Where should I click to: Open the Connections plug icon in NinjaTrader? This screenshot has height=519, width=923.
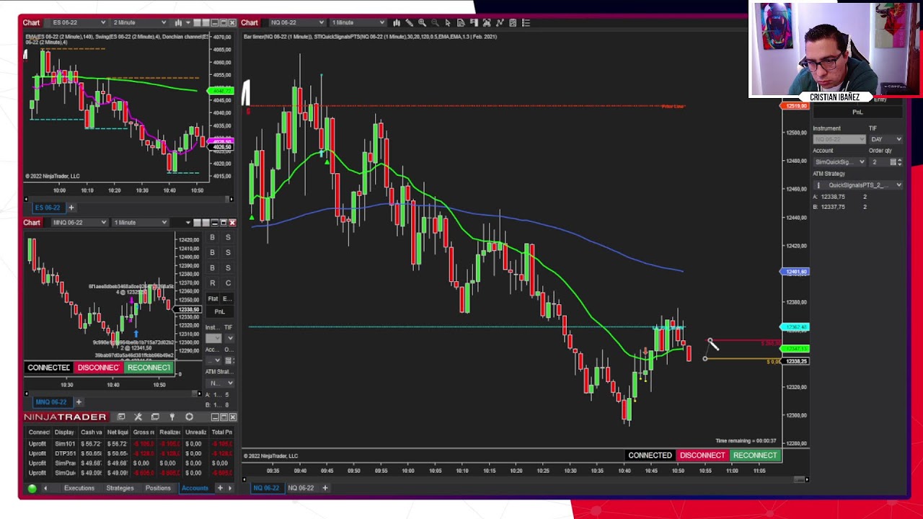(x=172, y=417)
